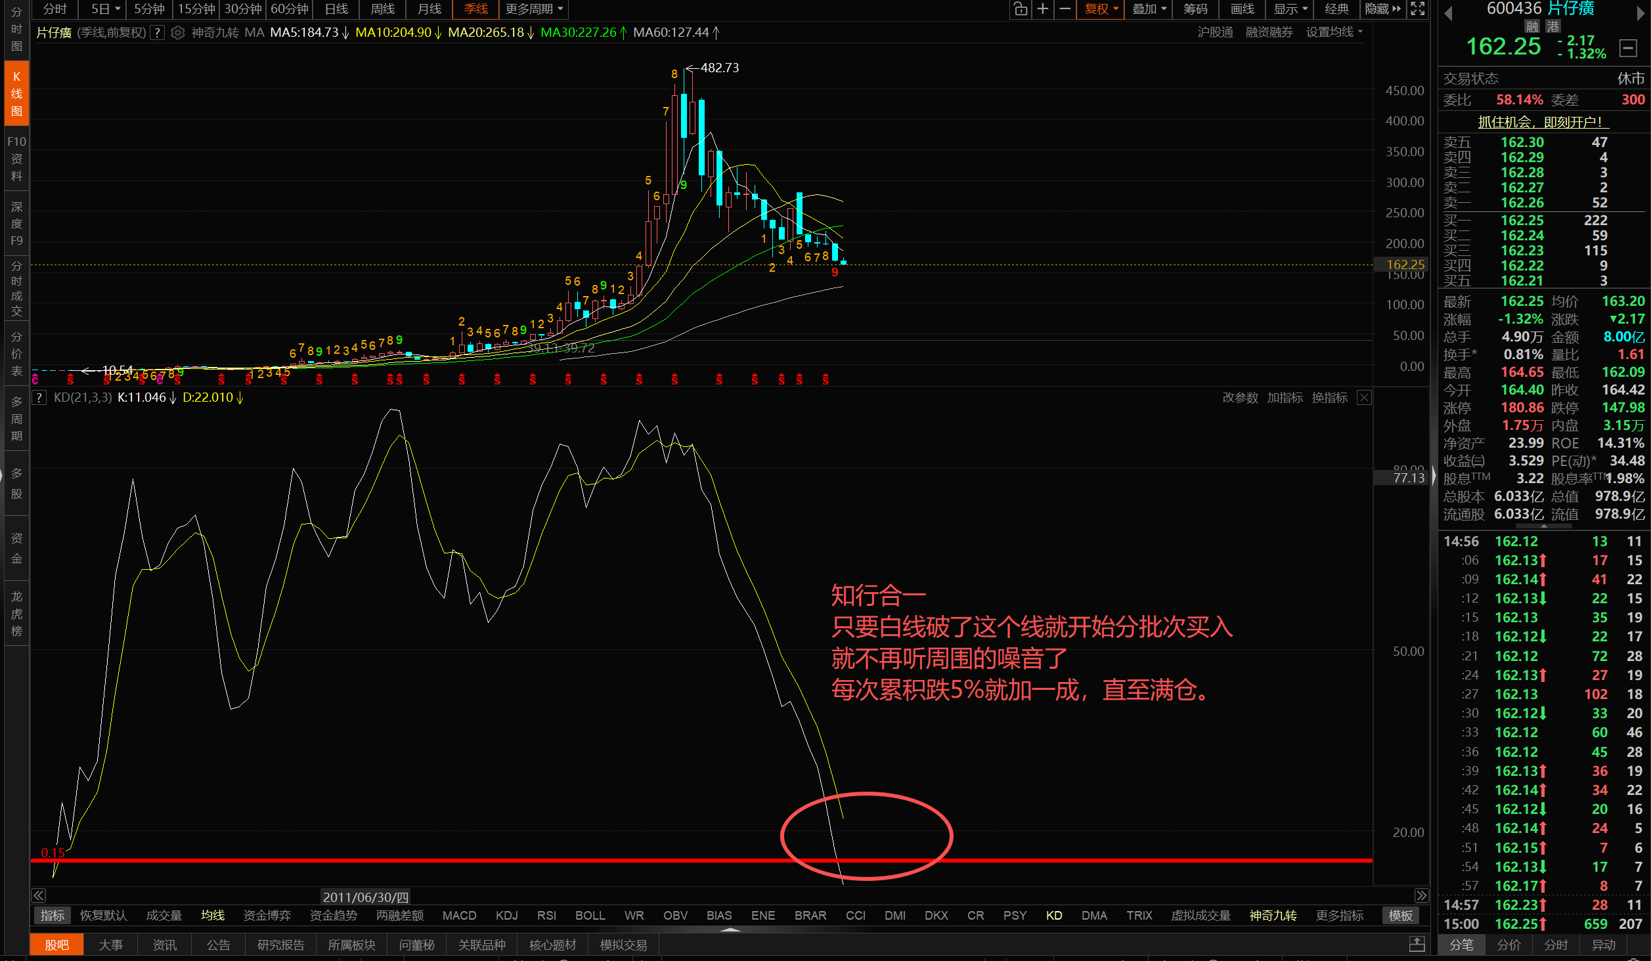Click the export icon beside 模拟交易 row

pos(1416,944)
